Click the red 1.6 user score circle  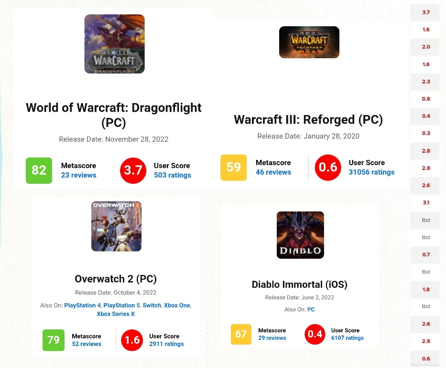tap(132, 340)
